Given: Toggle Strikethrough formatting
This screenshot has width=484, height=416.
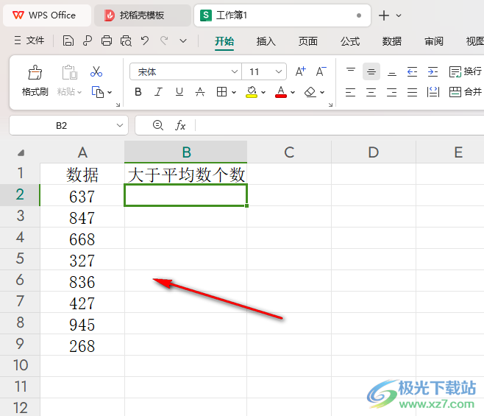Looking at the screenshot, I should (x=200, y=92).
